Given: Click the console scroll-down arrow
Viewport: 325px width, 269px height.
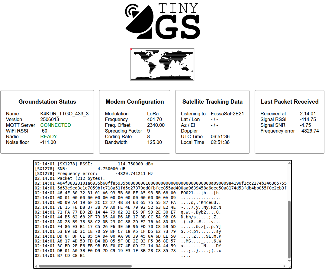Looking at the screenshot, I should click(289, 261).
